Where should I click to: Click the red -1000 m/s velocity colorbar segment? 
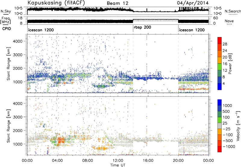(220, 149)
